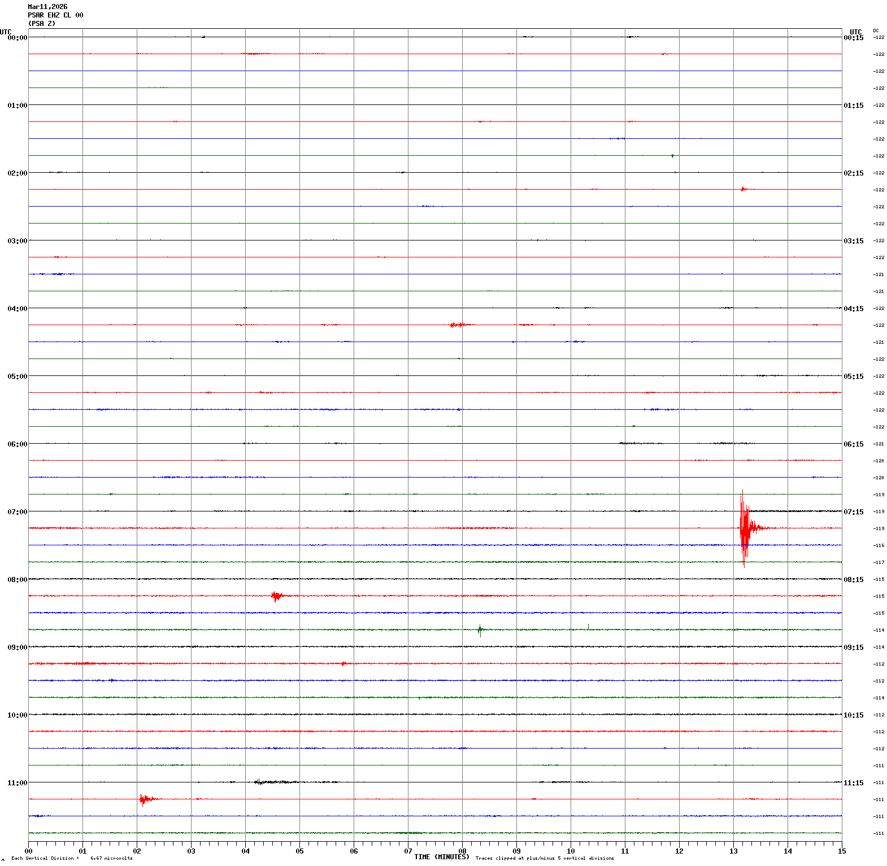Click the black wave packet on the 11:00 trace
This screenshot has width=887, height=866.
271,782
